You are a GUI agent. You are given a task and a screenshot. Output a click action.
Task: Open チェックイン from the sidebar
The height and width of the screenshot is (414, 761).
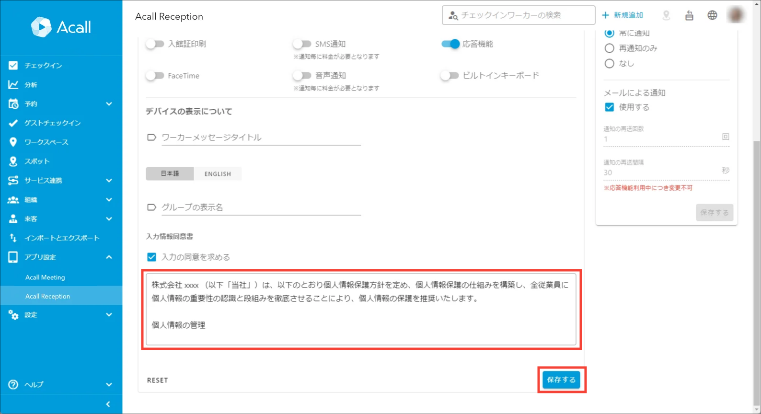(43, 66)
